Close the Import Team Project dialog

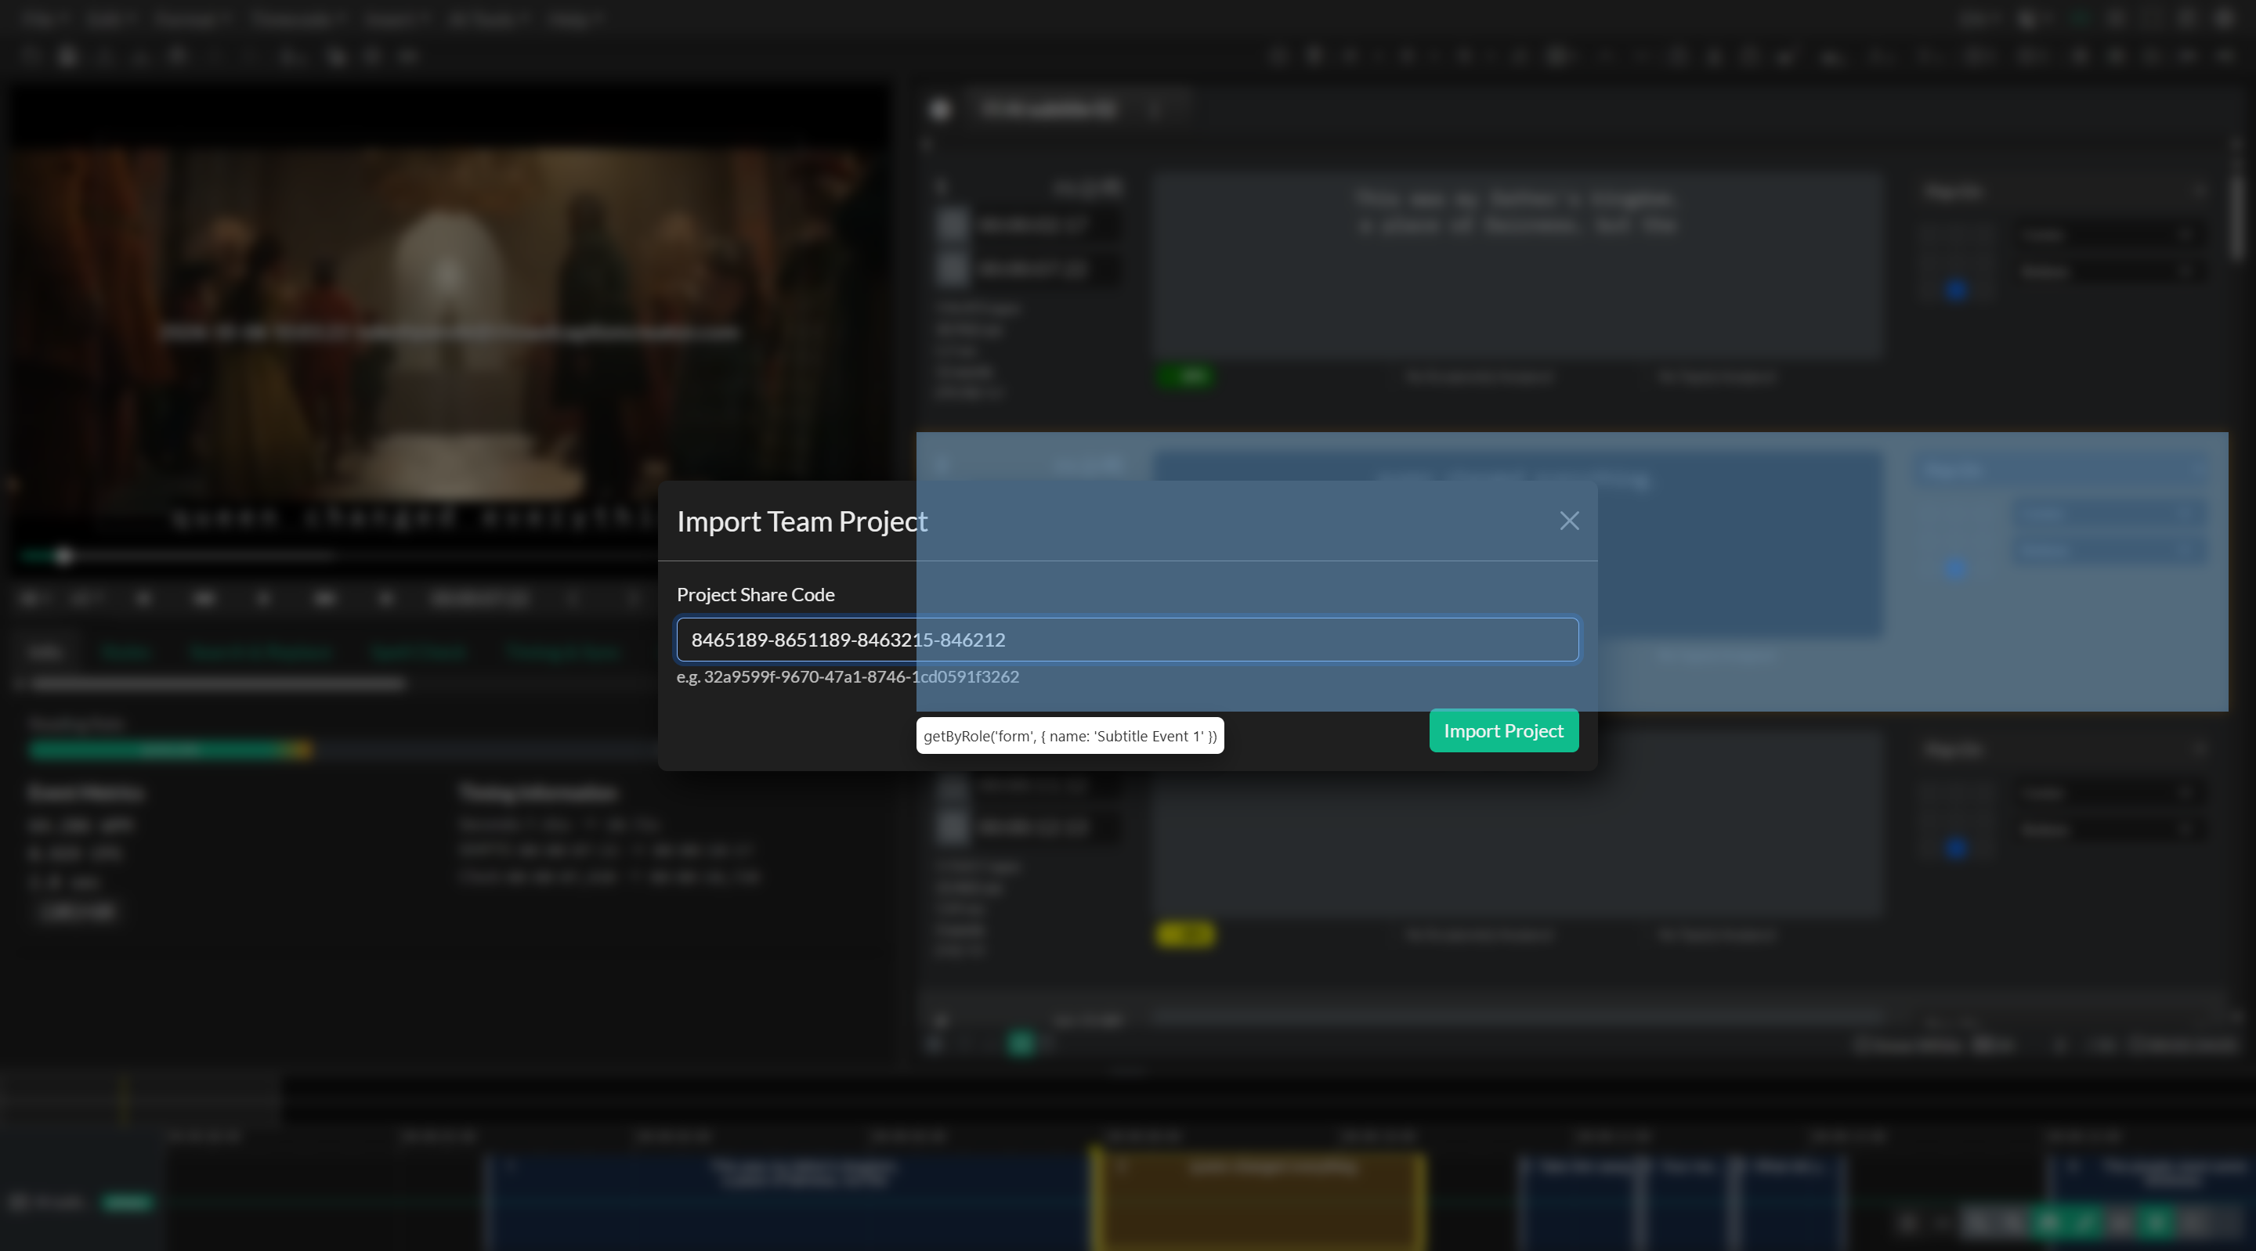[1568, 521]
